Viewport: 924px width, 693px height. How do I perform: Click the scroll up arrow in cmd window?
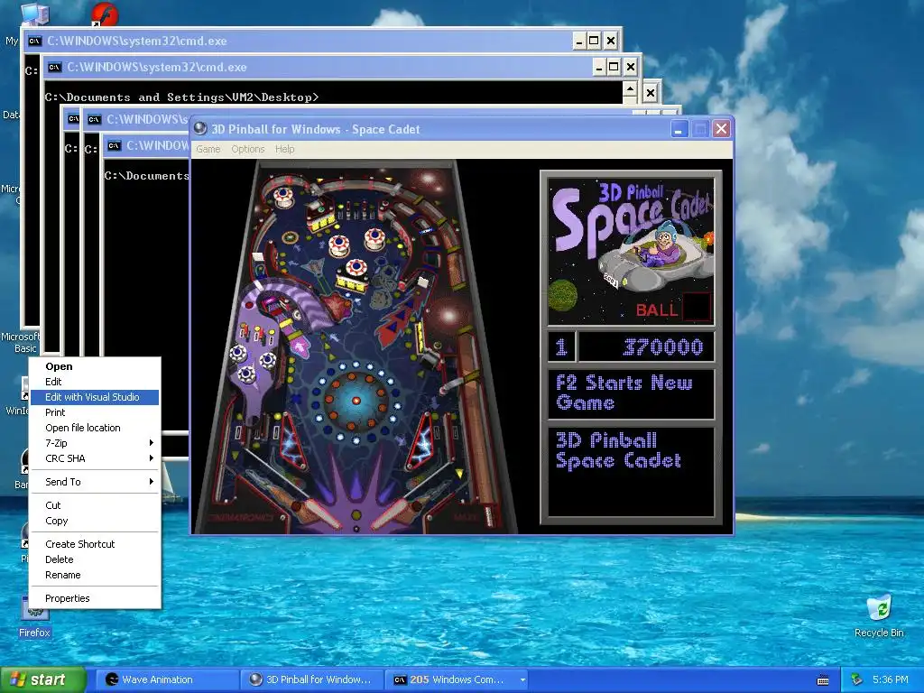click(x=630, y=89)
